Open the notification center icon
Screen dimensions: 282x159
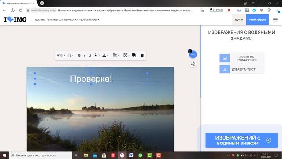[276, 155]
